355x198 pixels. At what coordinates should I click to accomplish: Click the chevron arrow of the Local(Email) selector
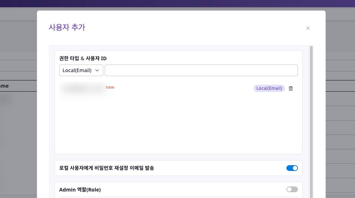coord(97,70)
